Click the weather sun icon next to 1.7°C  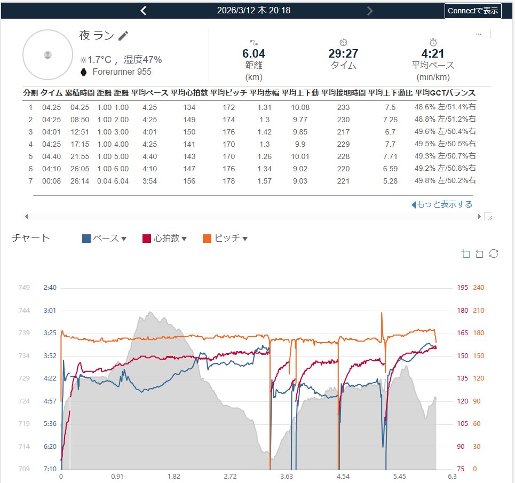83,60
